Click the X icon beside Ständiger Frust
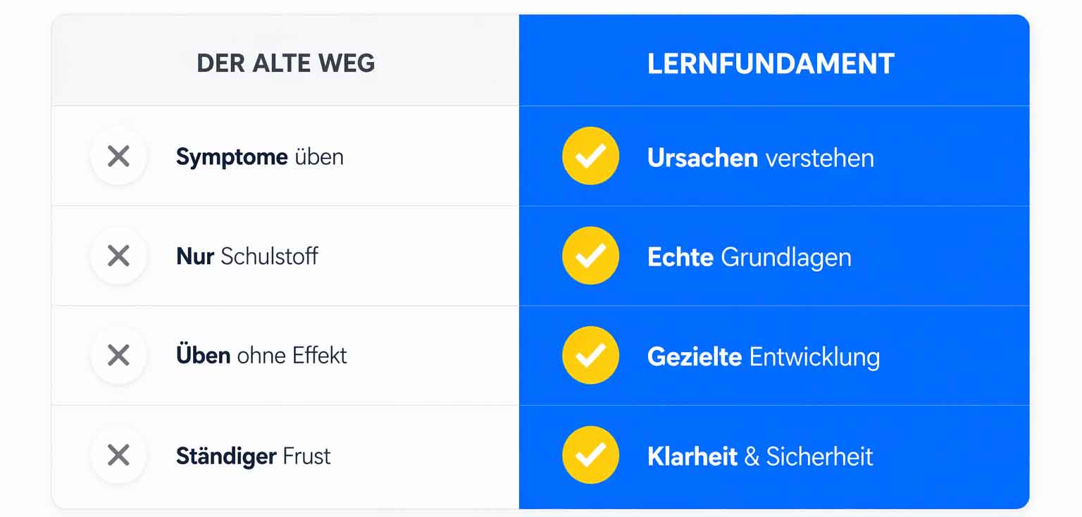Viewport: 1082px width, 517px height. pyautogui.click(x=118, y=456)
